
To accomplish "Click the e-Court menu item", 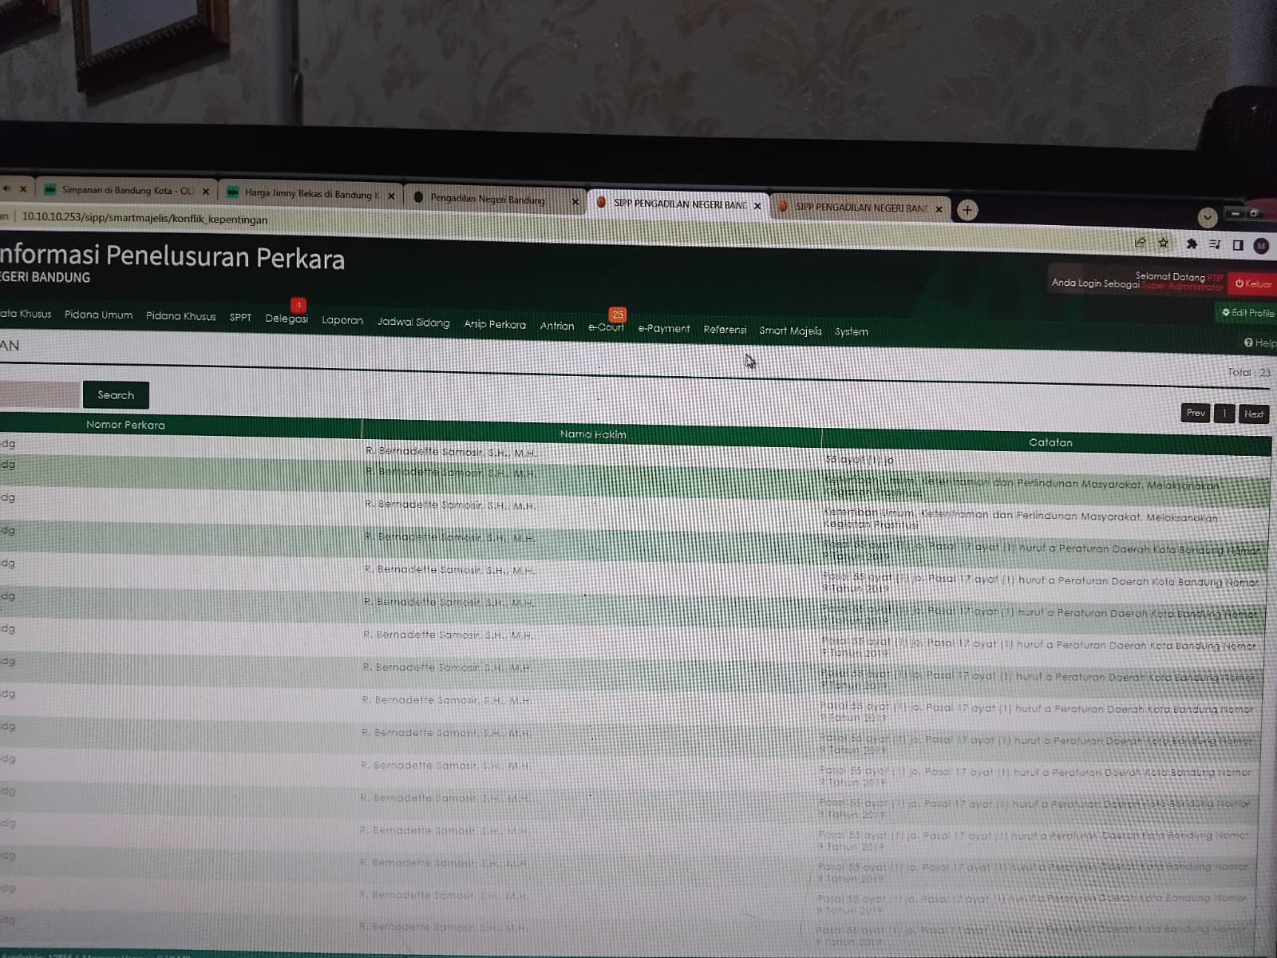I will point(606,327).
